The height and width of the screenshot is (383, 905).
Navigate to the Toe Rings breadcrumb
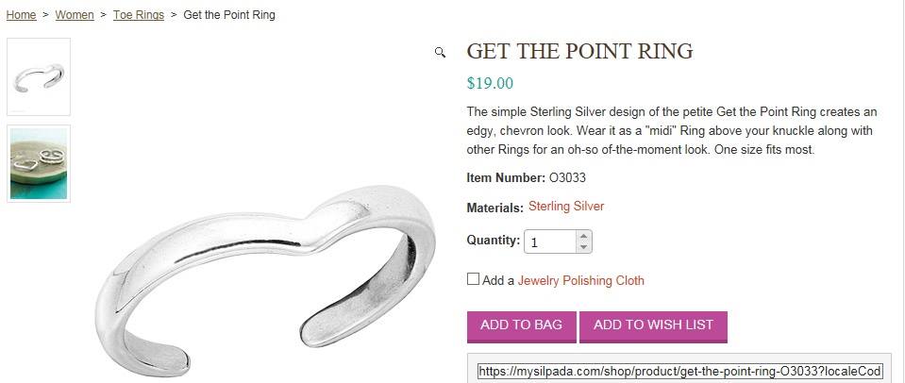pos(139,15)
